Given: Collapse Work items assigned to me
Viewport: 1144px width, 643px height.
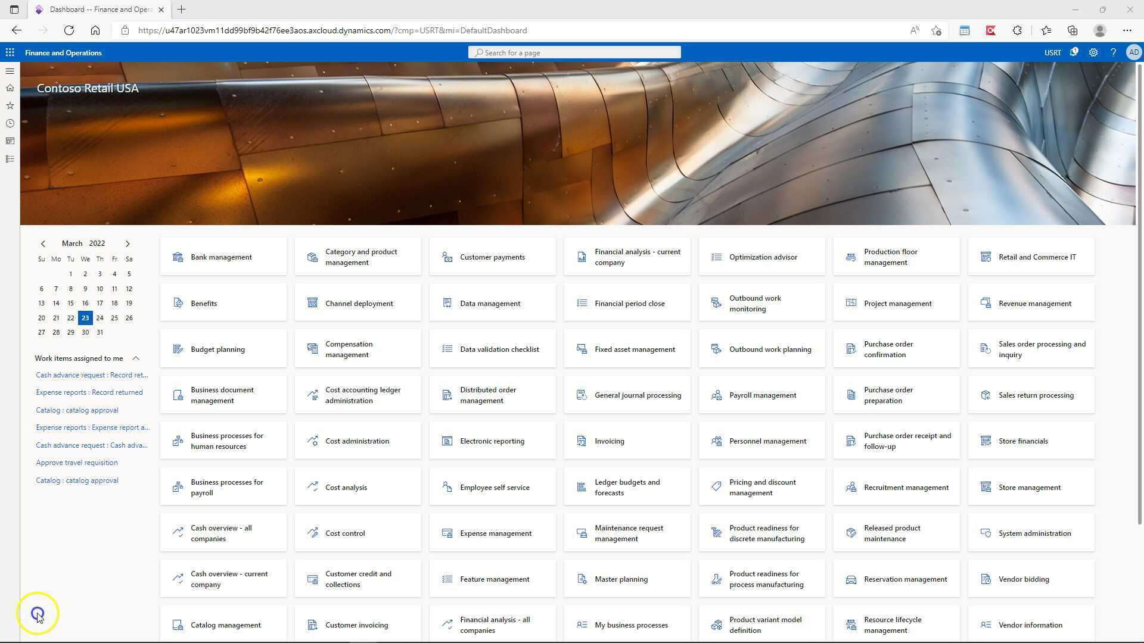Looking at the screenshot, I should point(136,358).
